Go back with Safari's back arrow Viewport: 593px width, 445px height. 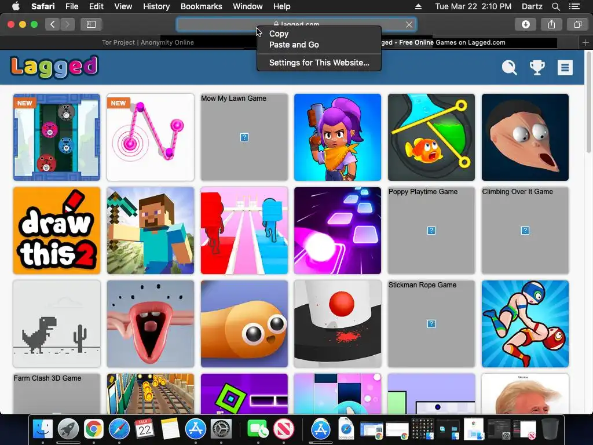tap(53, 24)
